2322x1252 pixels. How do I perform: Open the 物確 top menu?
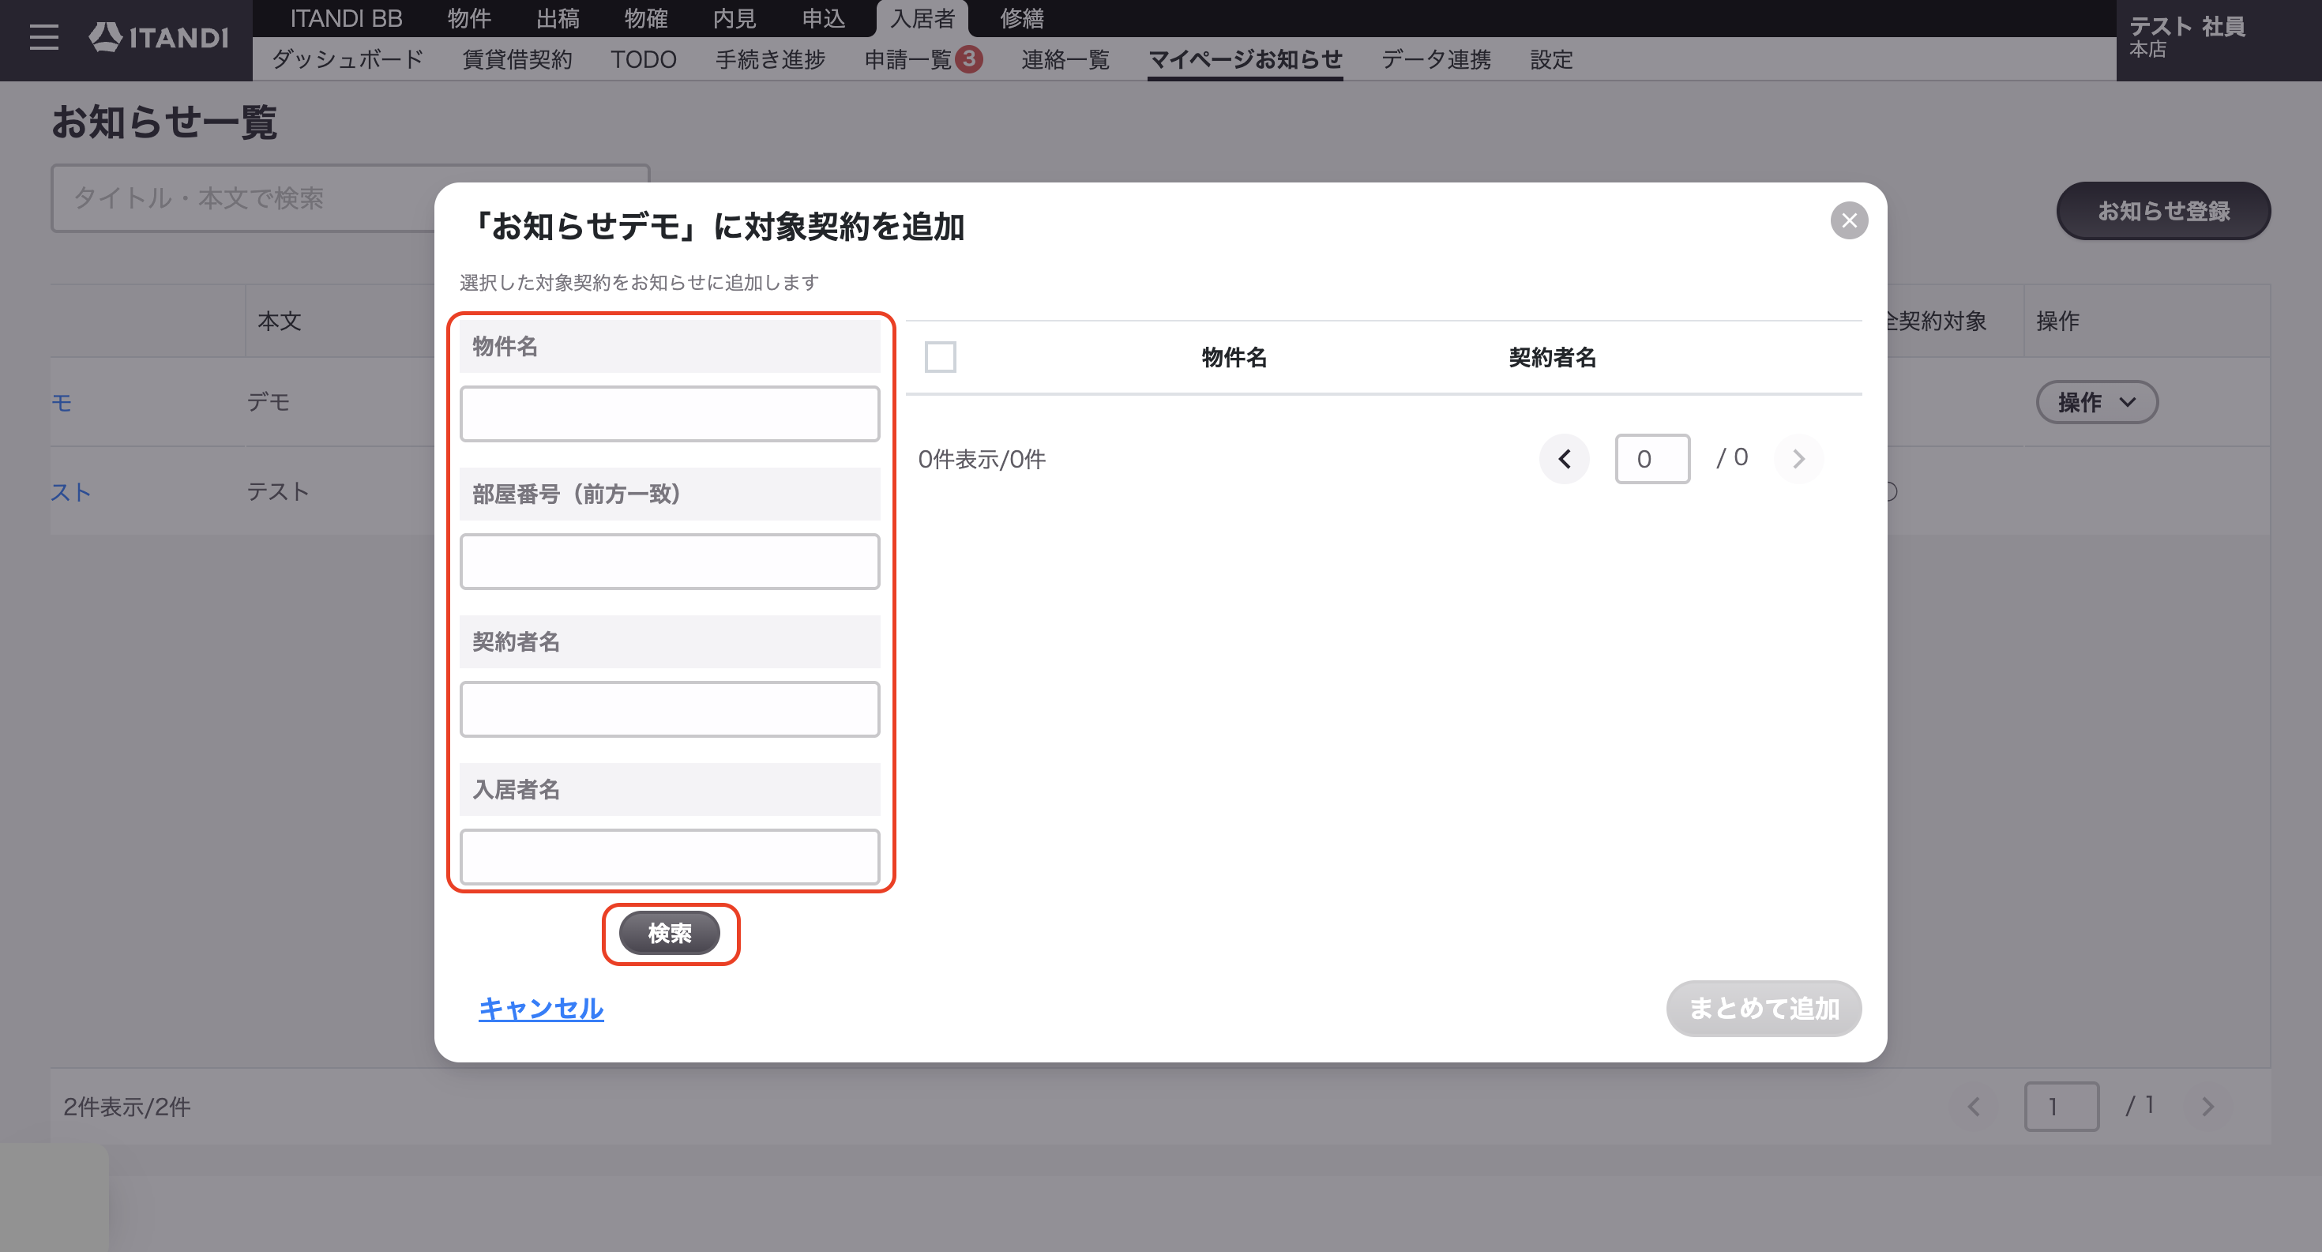click(646, 18)
